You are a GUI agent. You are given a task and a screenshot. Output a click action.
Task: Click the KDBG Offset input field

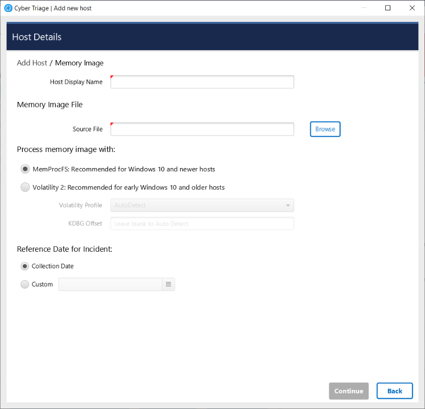(x=202, y=224)
